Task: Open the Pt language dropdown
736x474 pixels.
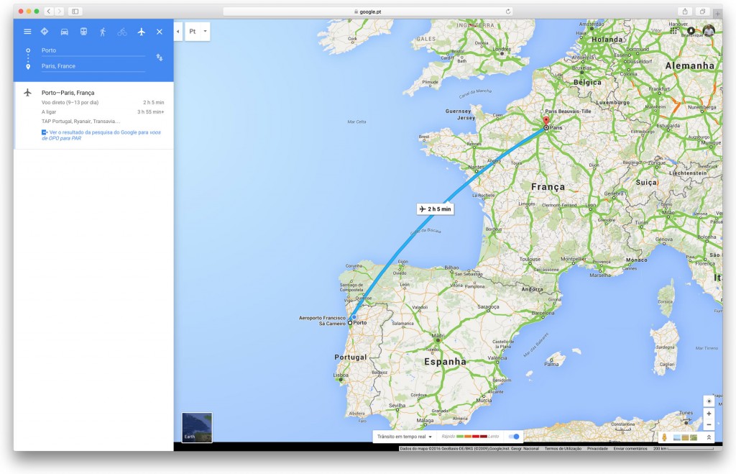Action: [x=198, y=32]
